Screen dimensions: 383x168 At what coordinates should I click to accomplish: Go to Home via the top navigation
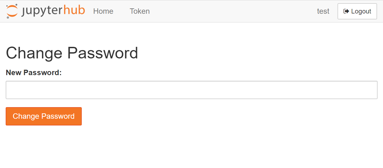[103, 11]
